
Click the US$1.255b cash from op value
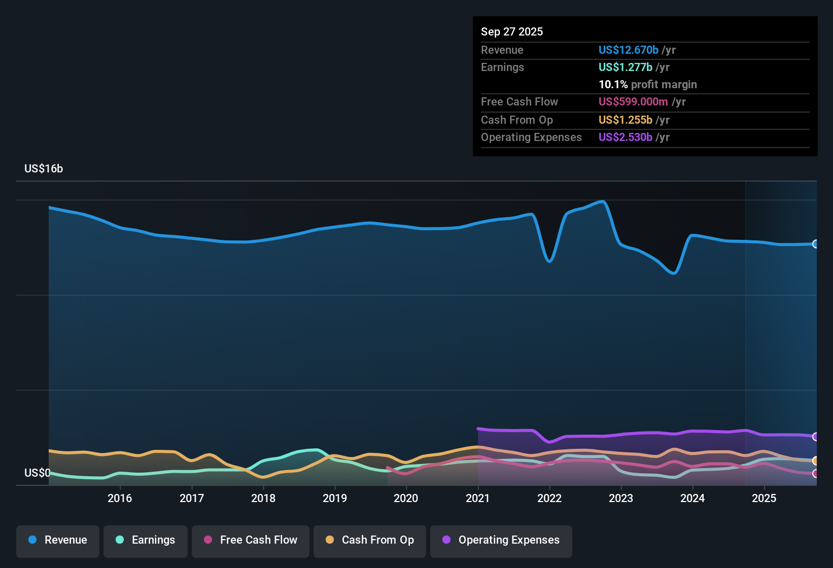pos(626,120)
